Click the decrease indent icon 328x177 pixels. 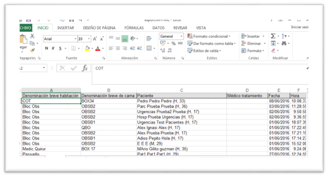133,48
